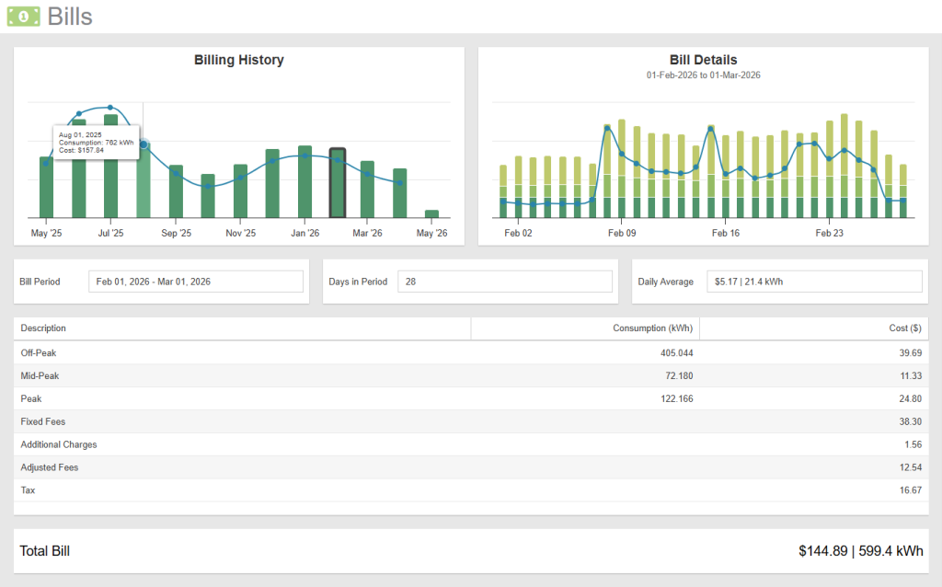Click the 16.67 Tax cost value
The width and height of the screenshot is (942, 587).
point(910,489)
